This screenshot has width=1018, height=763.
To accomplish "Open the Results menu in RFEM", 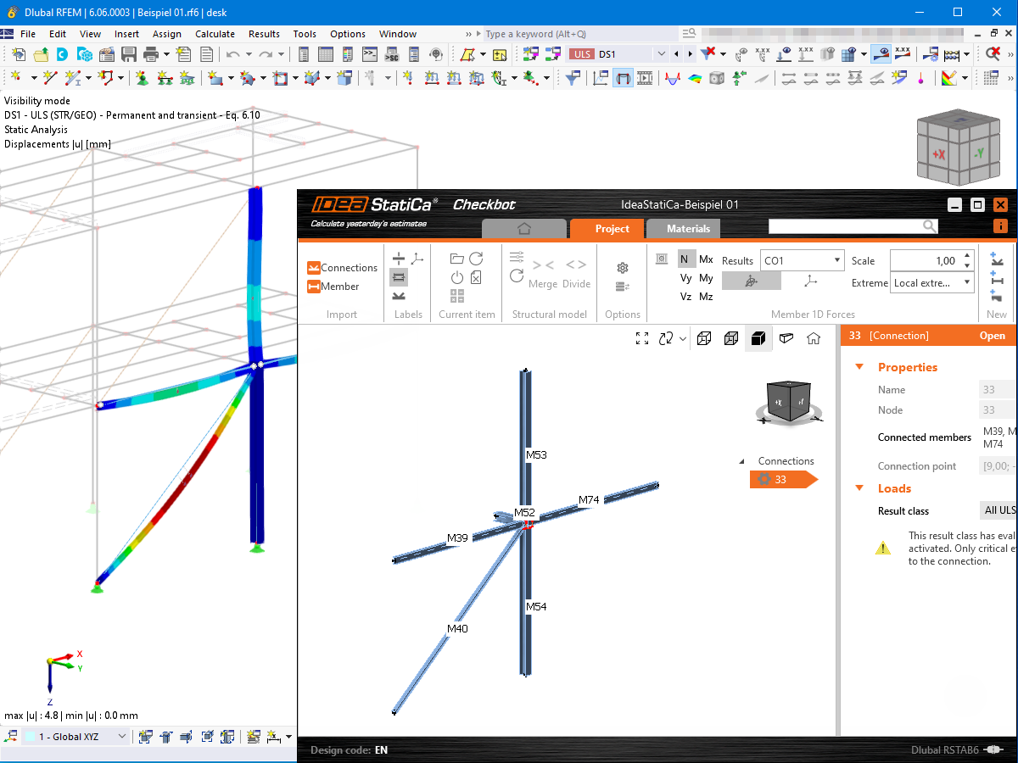I will (x=264, y=34).
